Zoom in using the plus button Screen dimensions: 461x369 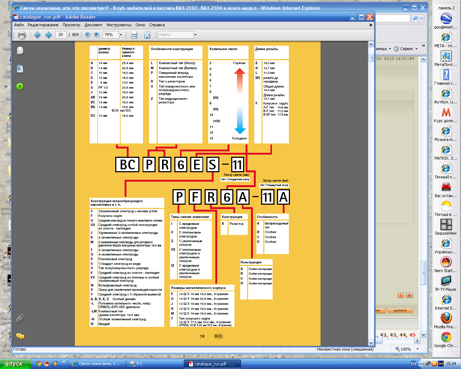(x=97, y=35)
